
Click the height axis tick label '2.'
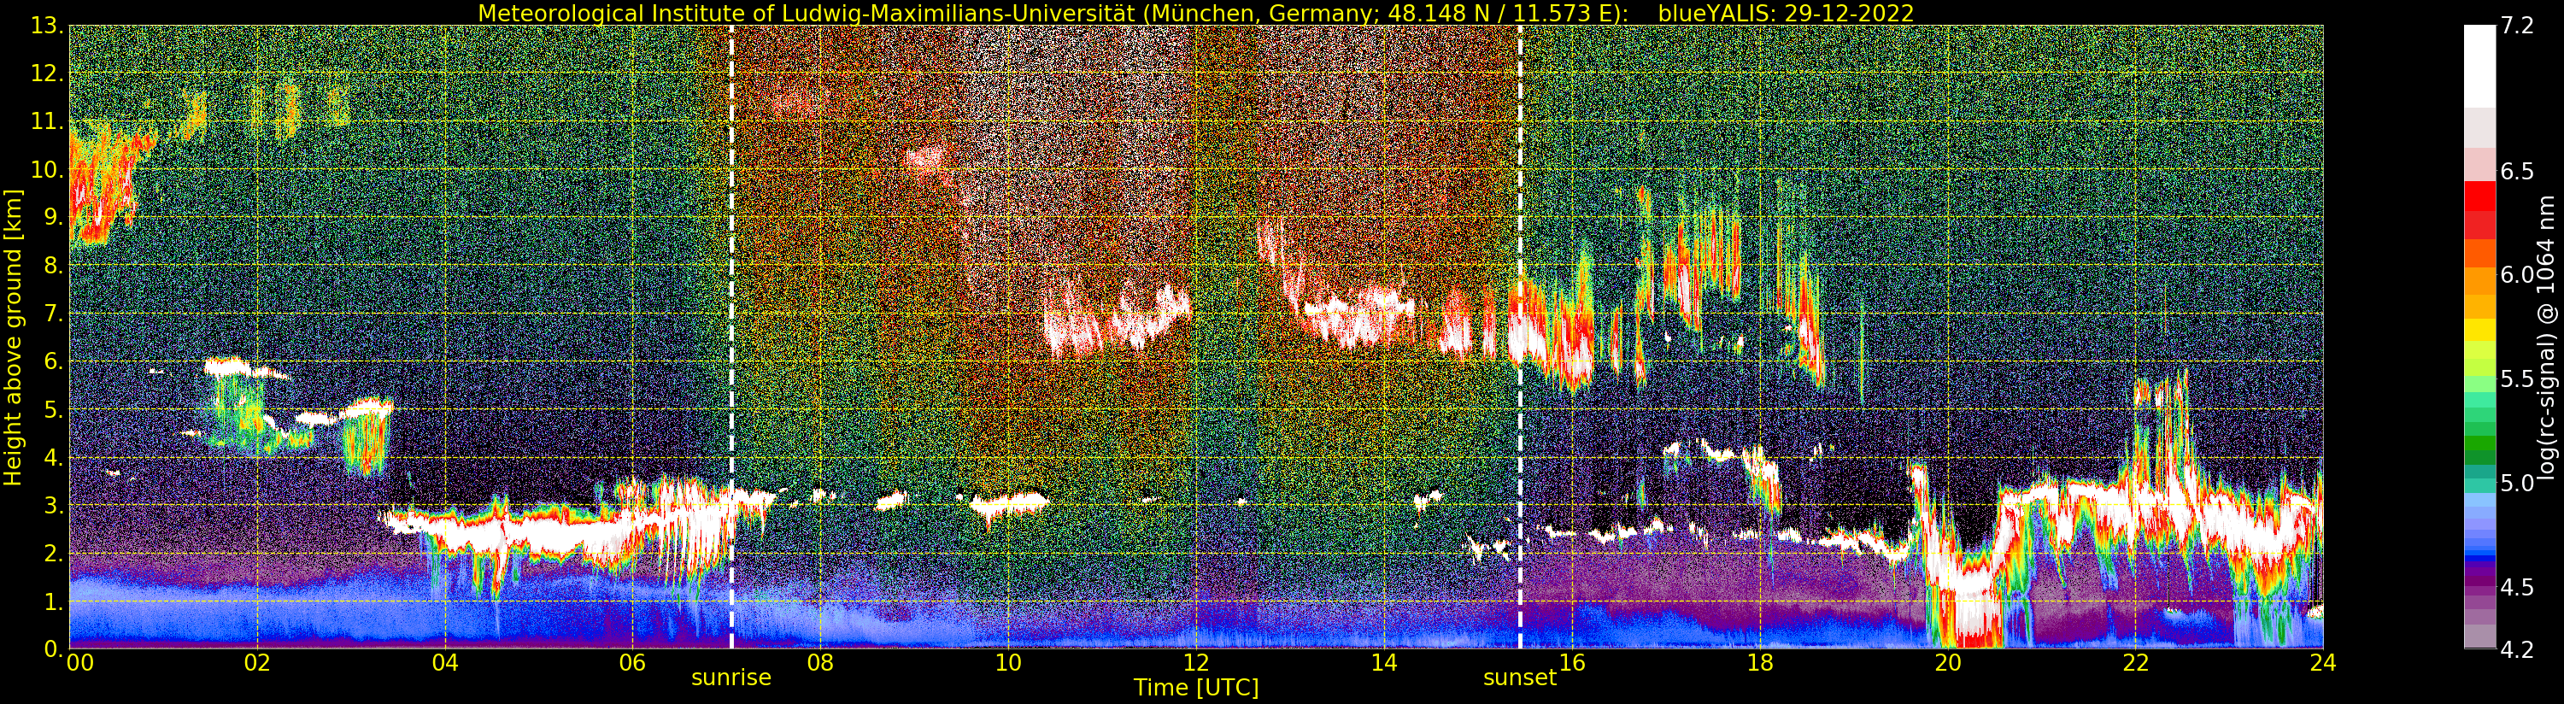(x=53, y=553)
